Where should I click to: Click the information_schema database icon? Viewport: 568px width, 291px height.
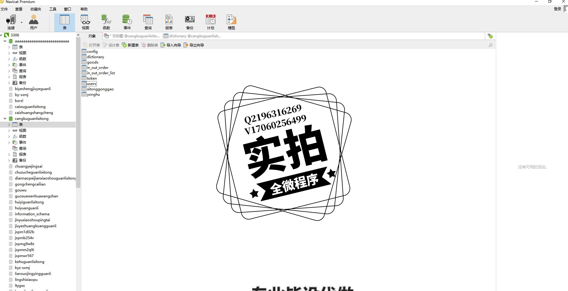pyautogui.click(x=11, y=214)
